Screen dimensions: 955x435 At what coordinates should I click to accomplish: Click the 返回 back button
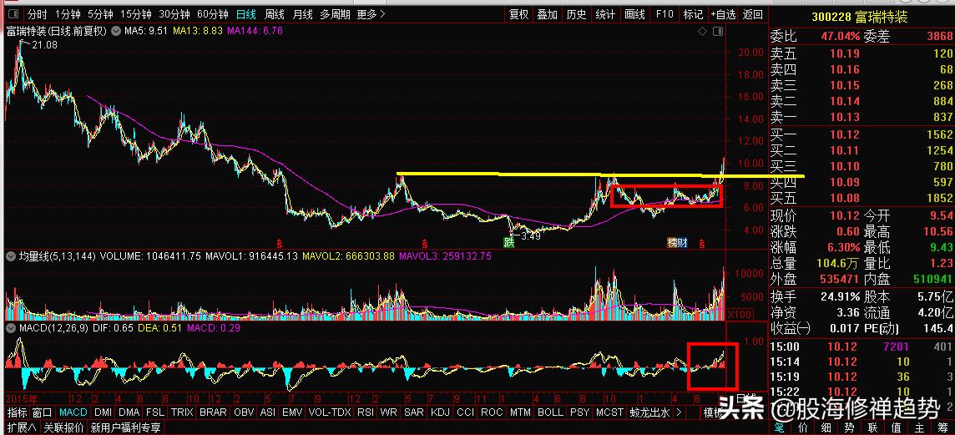click(753, 14)
